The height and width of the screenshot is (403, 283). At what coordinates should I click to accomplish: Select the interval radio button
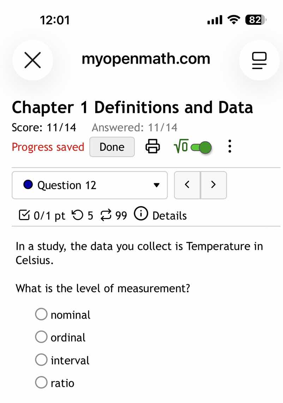(41, 359)
